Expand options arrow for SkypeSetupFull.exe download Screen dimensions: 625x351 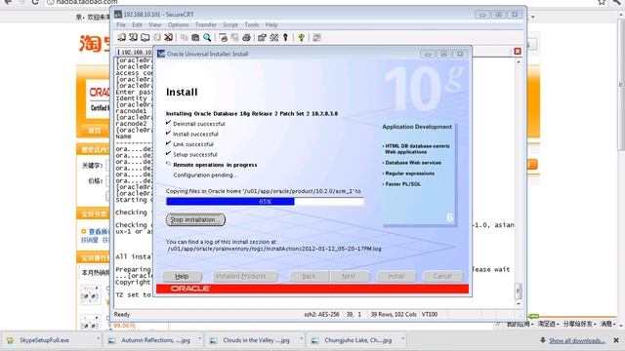tap(98, 339)
